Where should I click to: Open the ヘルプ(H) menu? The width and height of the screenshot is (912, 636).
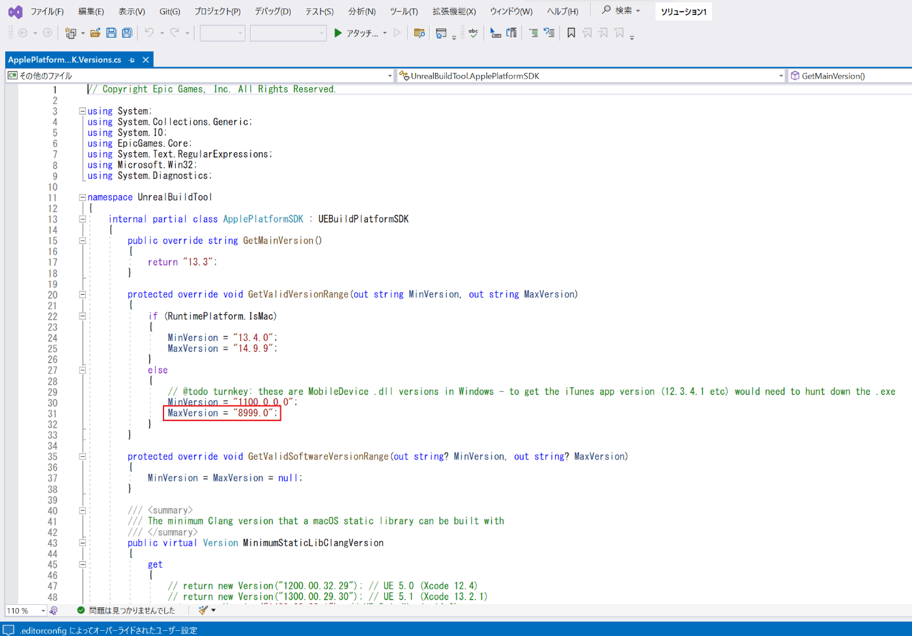coord(562,12)
